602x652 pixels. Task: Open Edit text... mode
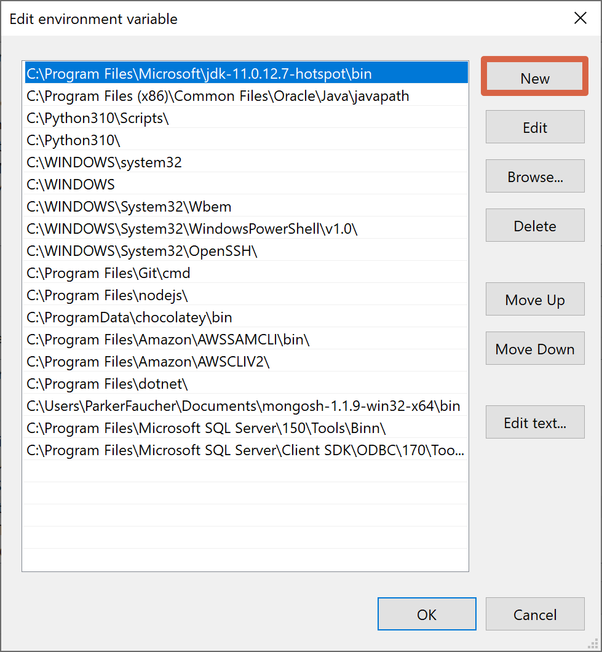[x=534, y=423]
